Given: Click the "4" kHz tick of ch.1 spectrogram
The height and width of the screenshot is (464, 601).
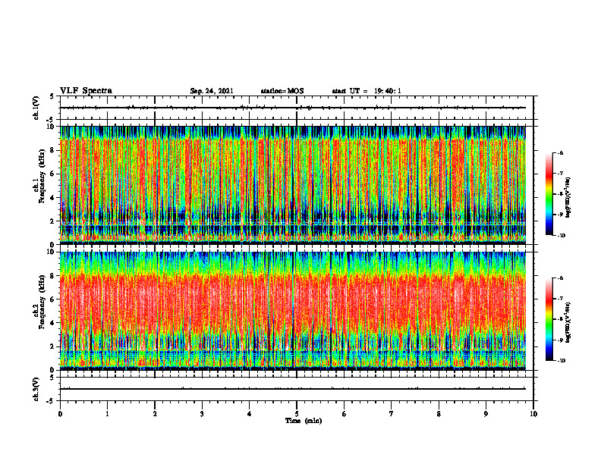Looking at the screenshot, I should 53,198.
